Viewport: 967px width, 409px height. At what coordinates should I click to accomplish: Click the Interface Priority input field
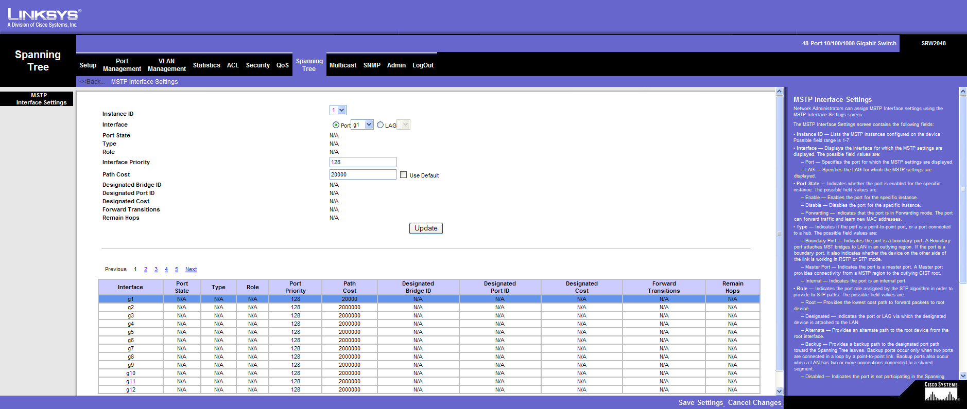click(x=362, y=162)
